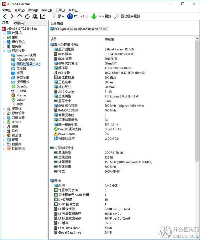Screen dimensions: 200x240
Task: Click the 安全性 shield icon
Action: [x=9, y=135]
